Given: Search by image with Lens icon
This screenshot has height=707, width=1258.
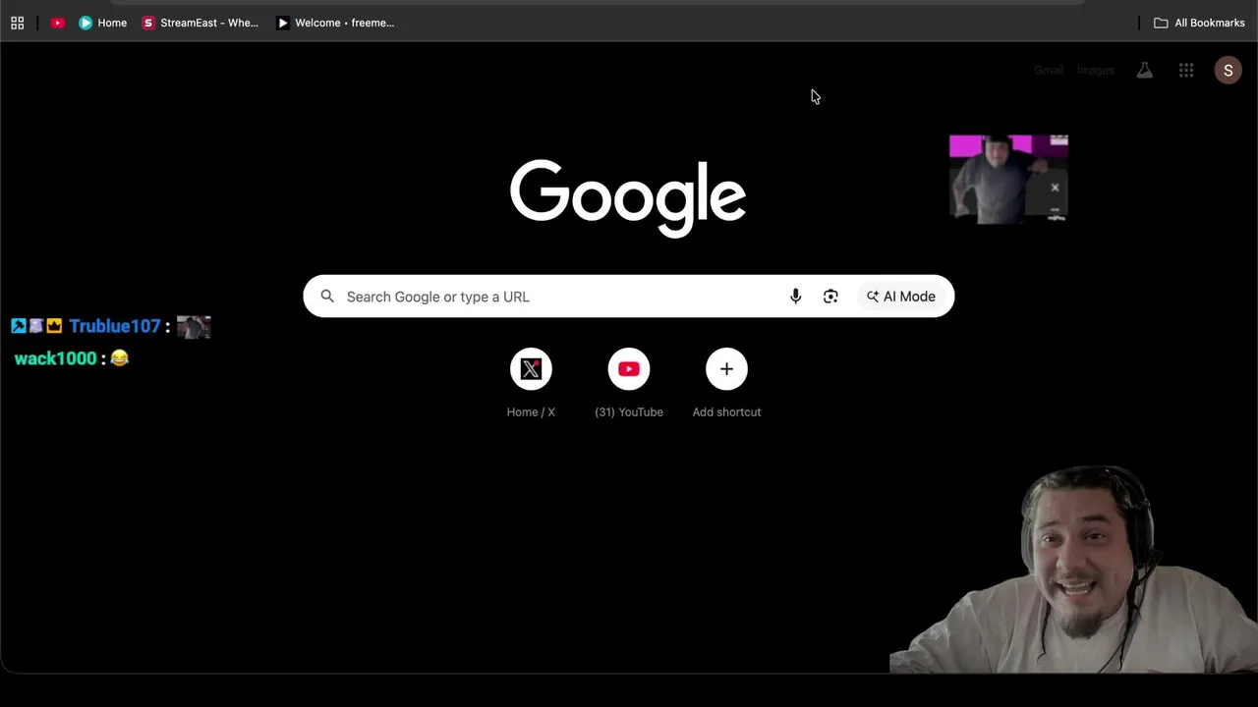Looking at the screenshot, I should [830, 297].
